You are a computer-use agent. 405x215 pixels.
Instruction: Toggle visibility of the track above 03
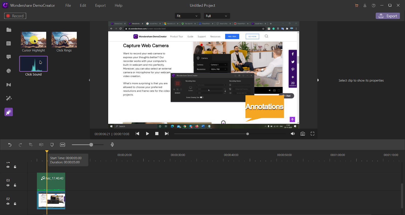[x=8, y=167]
